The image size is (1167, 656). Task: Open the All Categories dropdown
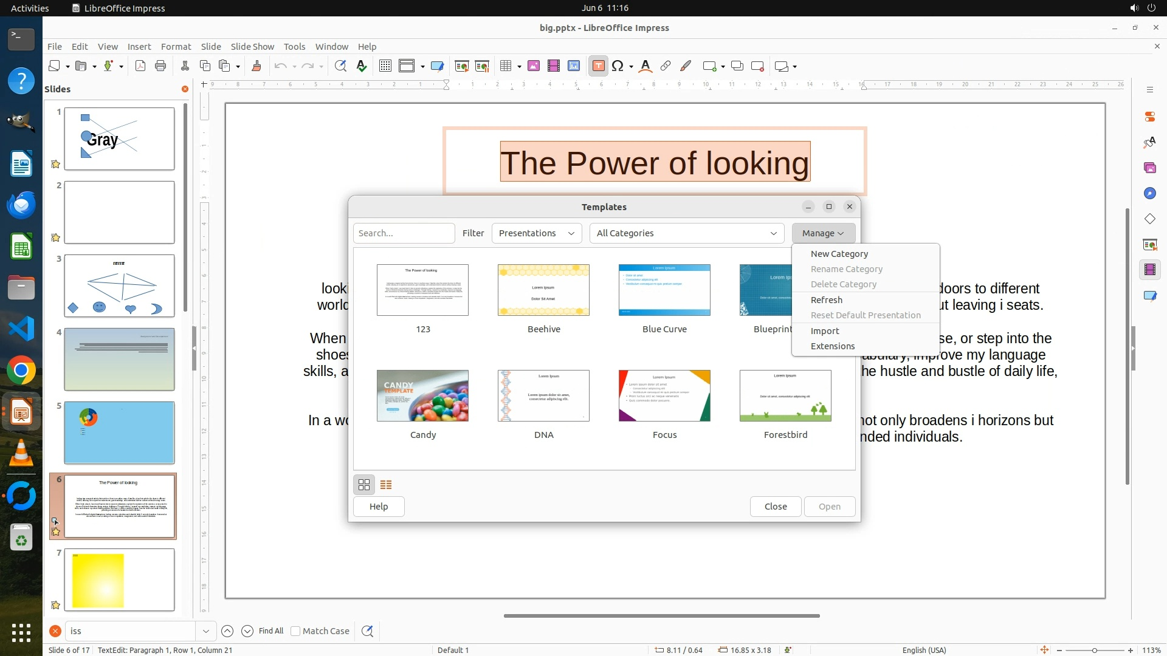[686, 233]
